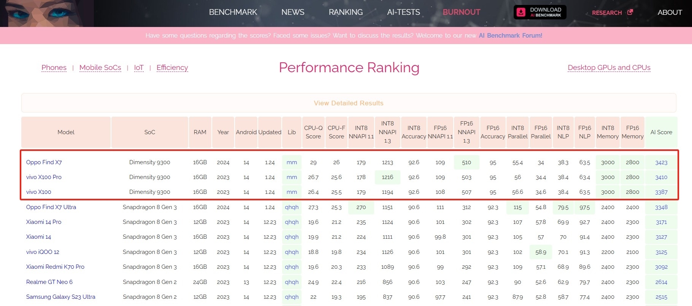692x306 pixels.
Task: Go to the News page
Action: click(292, 12)
